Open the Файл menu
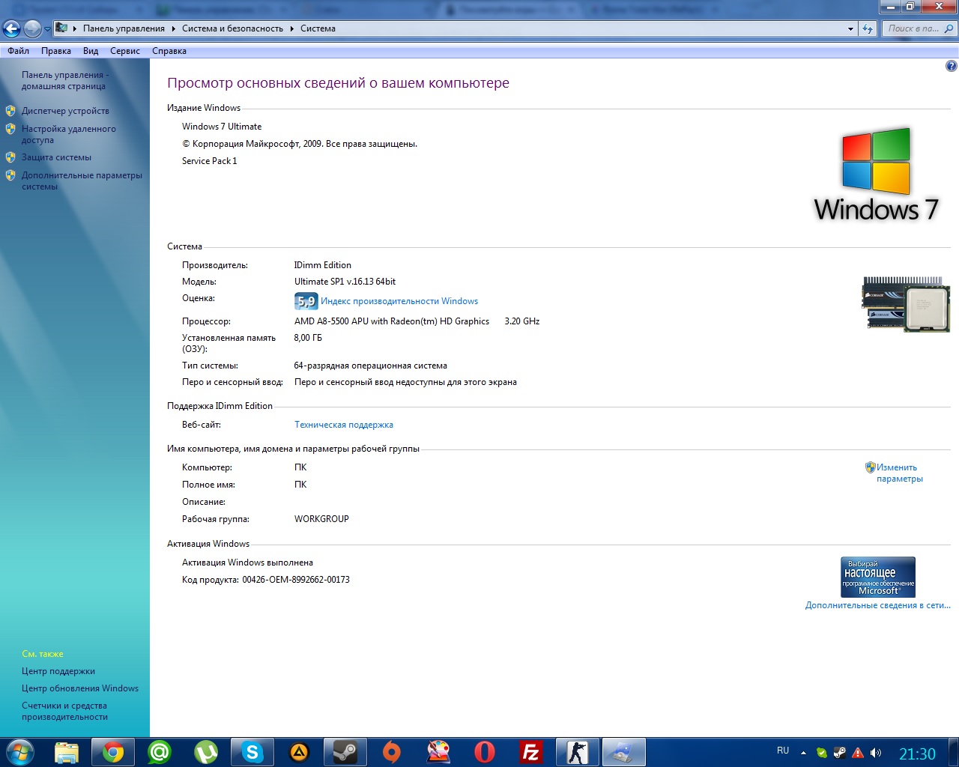This screenshot has width=959, height=767. point(19,51)
